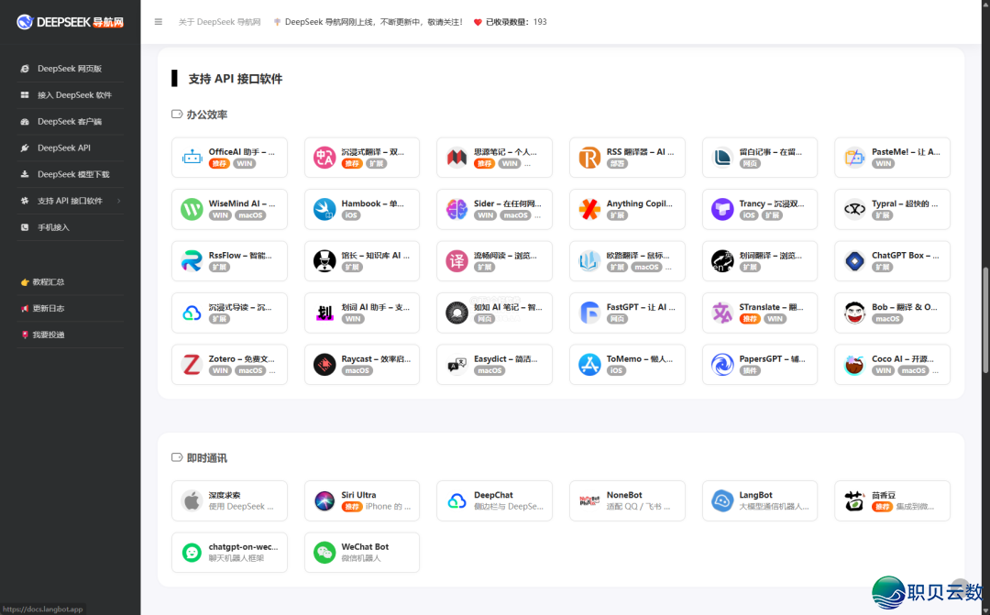Click the Hambook blue bird icon
The height and width of the screenshot is (615, 990).
click(324, 209)
